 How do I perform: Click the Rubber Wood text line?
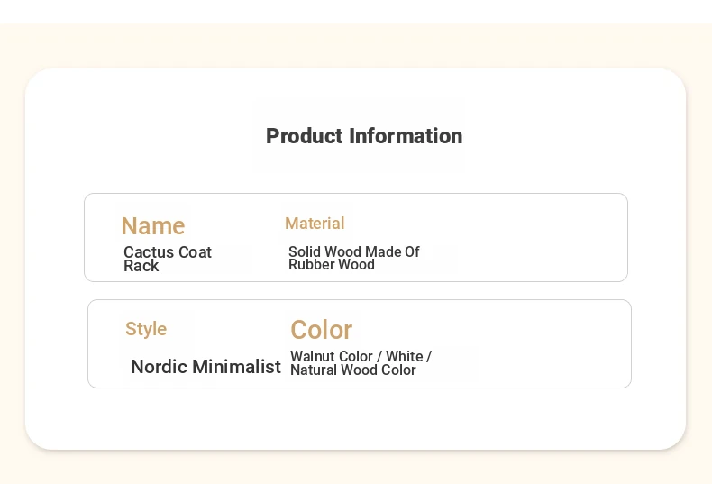tap(332, 265)
